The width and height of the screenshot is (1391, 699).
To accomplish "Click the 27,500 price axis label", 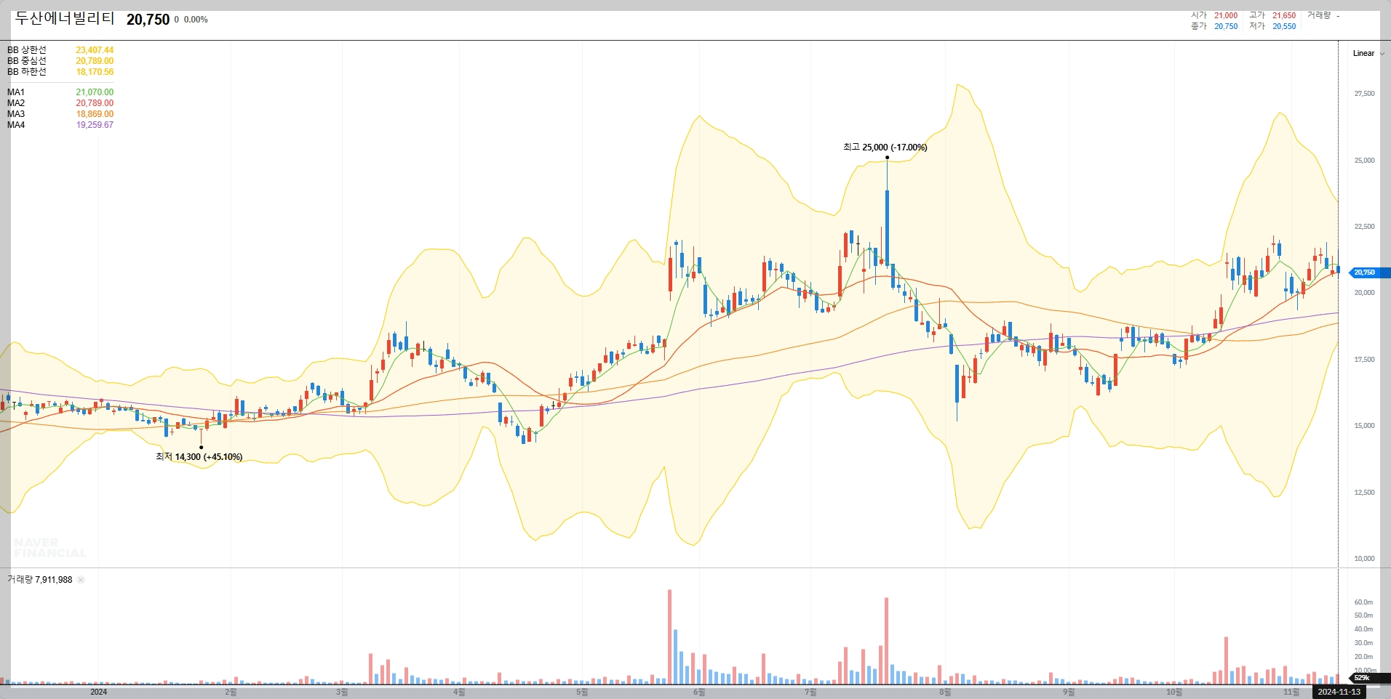I will point(1364,94).
